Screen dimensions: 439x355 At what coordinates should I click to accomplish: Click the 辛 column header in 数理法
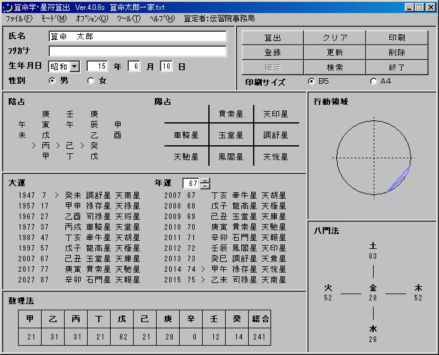[x=191, y=319]
